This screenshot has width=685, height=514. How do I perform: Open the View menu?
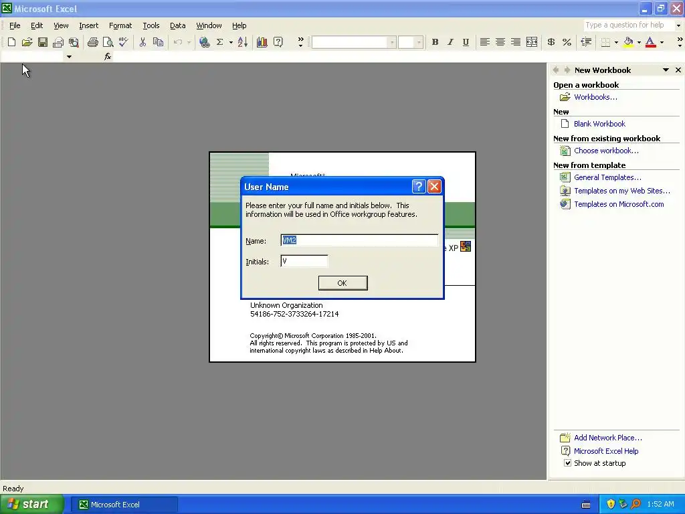pos(61,25)
